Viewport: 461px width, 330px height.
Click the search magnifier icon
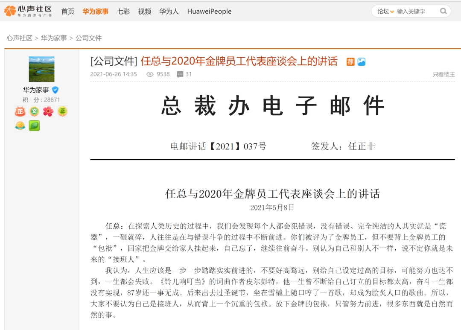(443, 11)
